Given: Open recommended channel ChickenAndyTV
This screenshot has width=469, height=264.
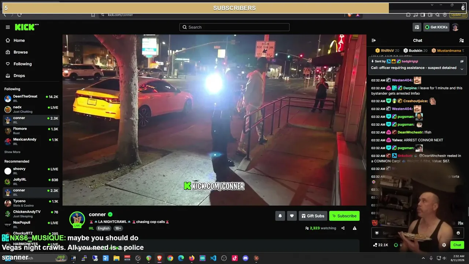Looking at the screenshot, I should tap(31, 213).
